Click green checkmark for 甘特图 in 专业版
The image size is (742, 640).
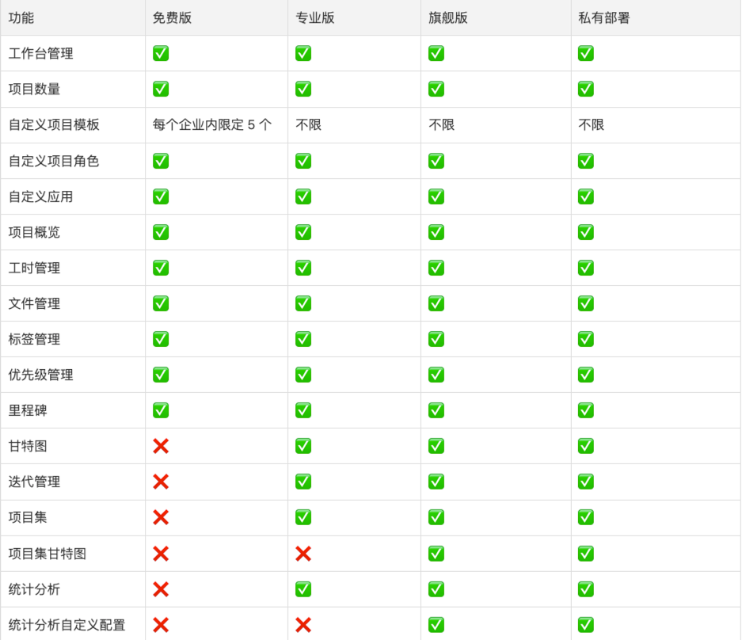(303, 446)
